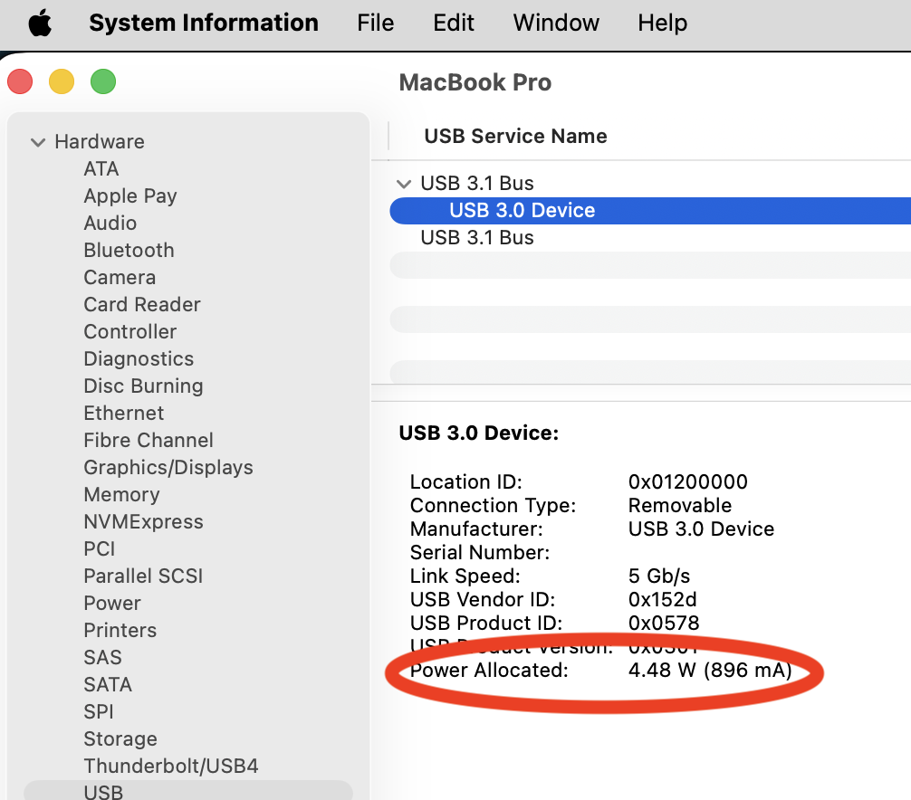Select SPI in the sidebar
The width and height of the screenshot is (911, 800).
pos(99,711)
